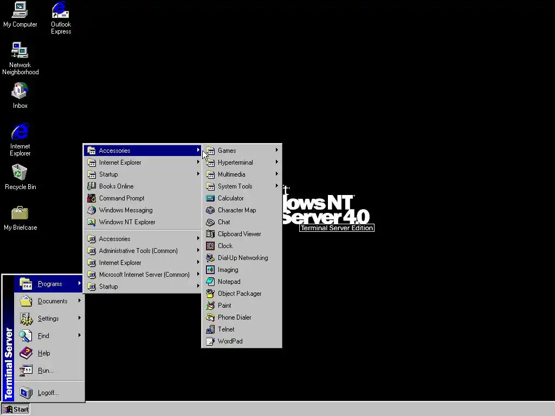Open Character Map from Accessories
555x416 pixels.
click(242, 210)
